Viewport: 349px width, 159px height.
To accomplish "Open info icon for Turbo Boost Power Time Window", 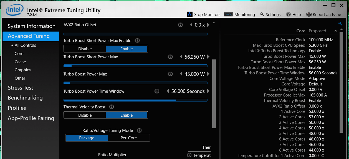I will pos(157,91).
